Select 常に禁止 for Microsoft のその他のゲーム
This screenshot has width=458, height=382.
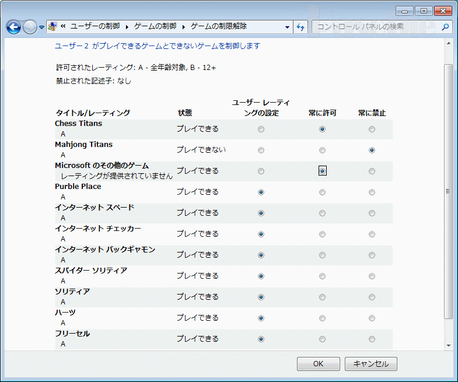point(372,171)
